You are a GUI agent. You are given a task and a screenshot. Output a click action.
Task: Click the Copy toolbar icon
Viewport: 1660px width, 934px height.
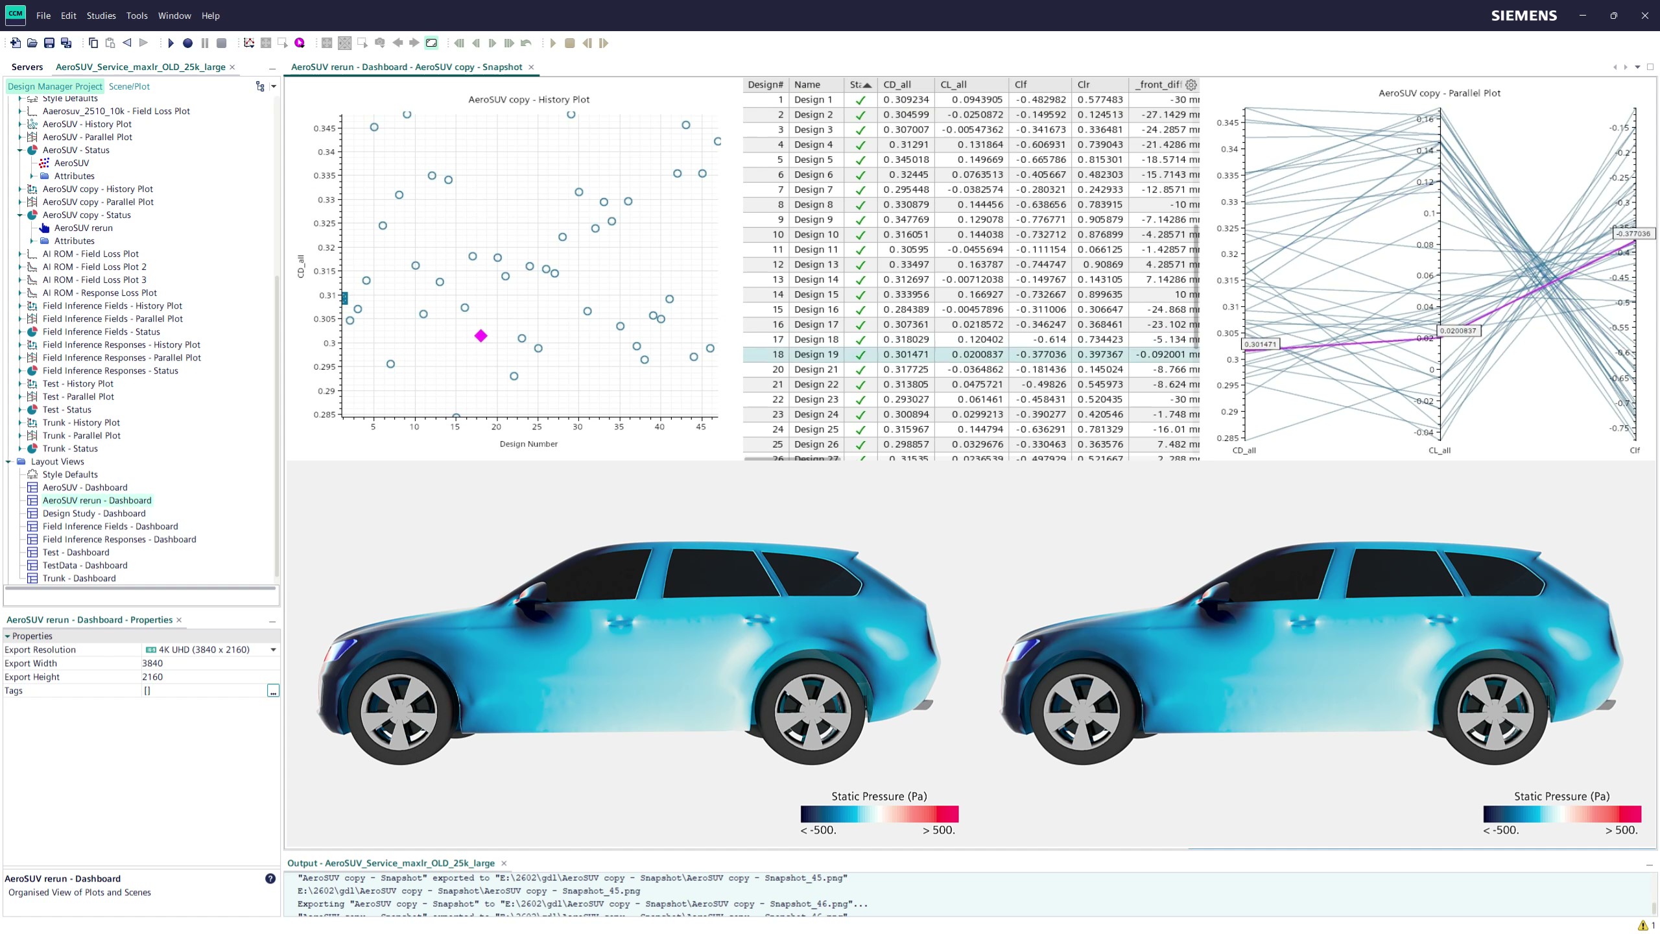93,43
